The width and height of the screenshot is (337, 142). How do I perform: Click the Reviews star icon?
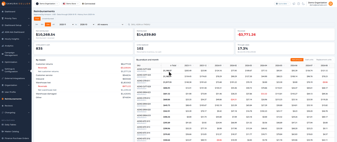pyautogui.click(x=3, y=106)
